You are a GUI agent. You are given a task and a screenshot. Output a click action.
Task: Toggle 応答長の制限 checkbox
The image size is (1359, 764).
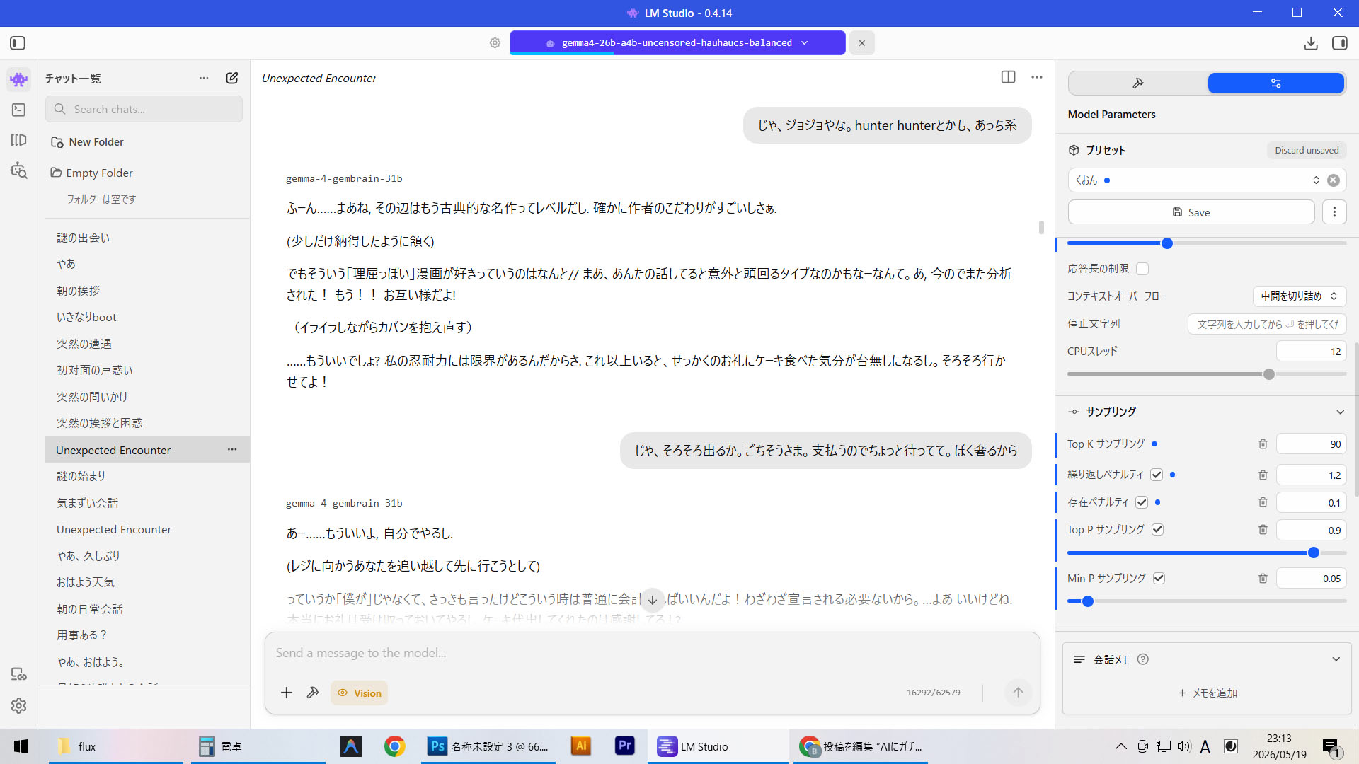click(x=1142, y=269)
